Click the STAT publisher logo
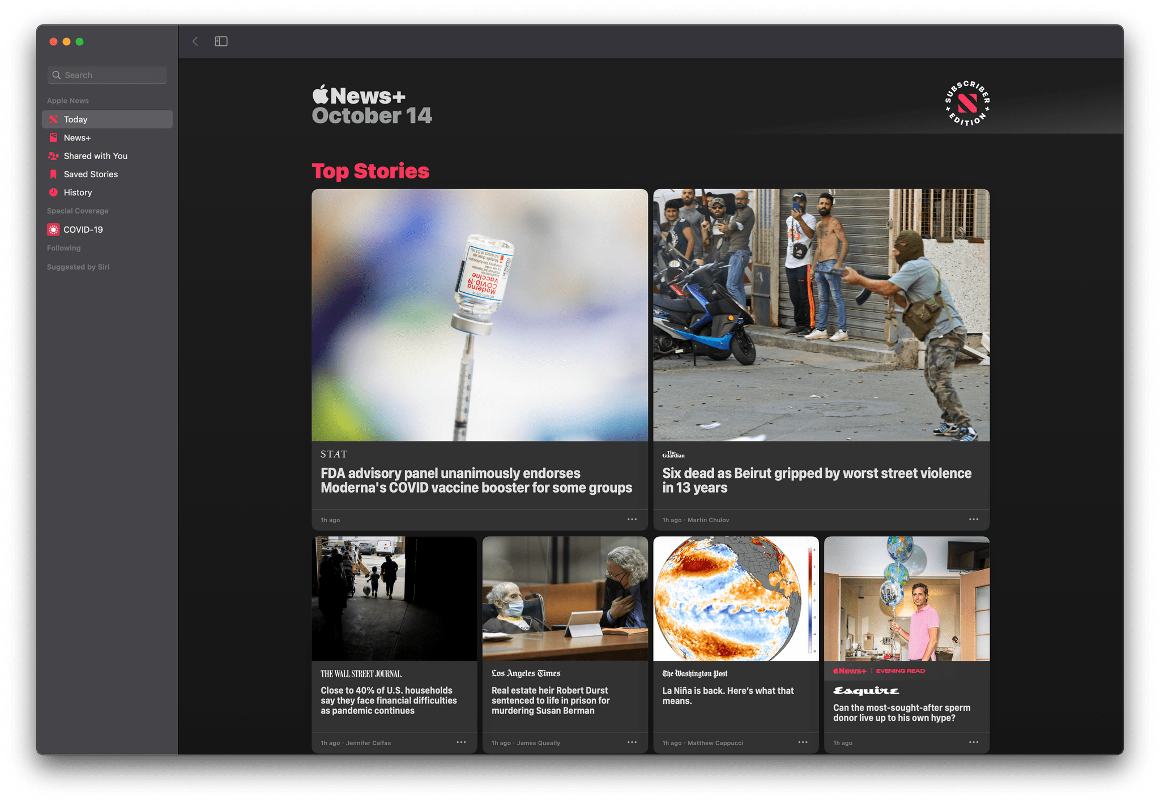 334,454
